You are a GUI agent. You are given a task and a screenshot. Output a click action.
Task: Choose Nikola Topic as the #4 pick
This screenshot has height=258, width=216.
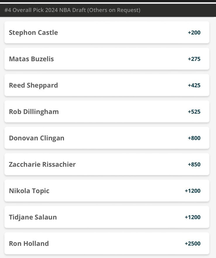(107, 190)
